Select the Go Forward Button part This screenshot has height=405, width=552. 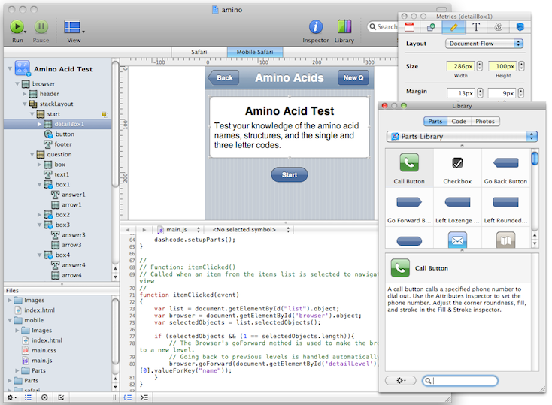(x=409, y=207)
